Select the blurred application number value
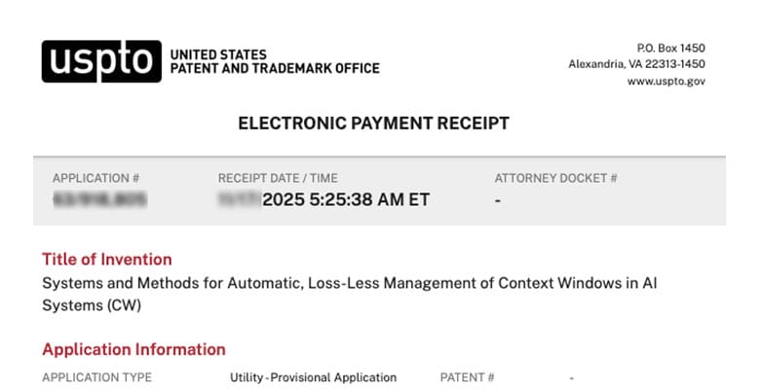 coord(98,200)
